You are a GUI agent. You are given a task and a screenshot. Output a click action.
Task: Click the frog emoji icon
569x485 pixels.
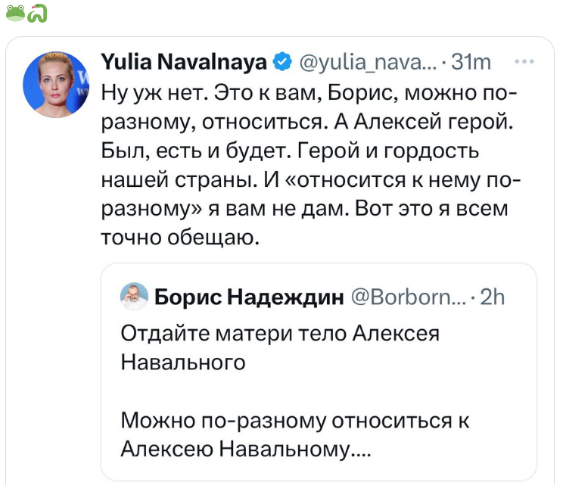15,13
